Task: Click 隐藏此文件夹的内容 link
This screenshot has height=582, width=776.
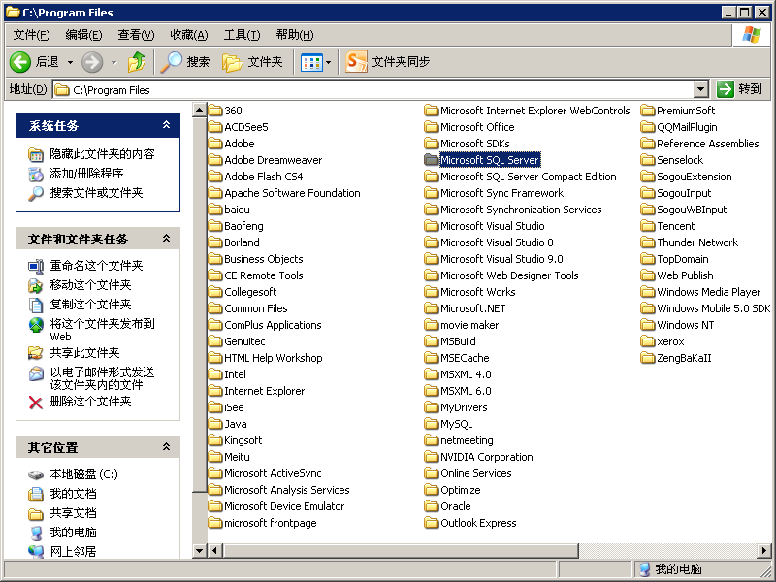Action: (102, 154)
